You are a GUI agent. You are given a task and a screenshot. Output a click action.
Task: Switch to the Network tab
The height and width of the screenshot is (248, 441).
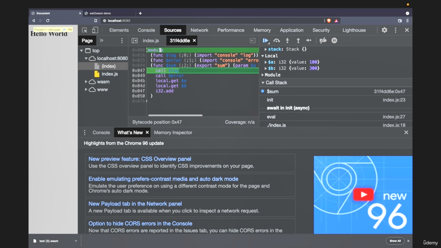199,30
